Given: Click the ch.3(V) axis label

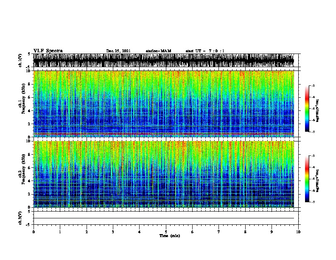Looking at the screenshot, I should click(20, 218).
